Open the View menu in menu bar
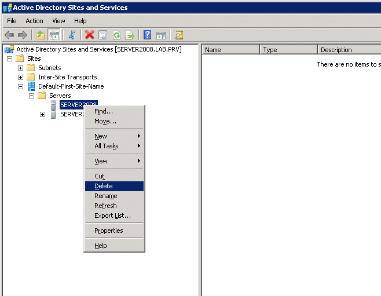This screenshot has width=381, height=296. tap(58, 21)
